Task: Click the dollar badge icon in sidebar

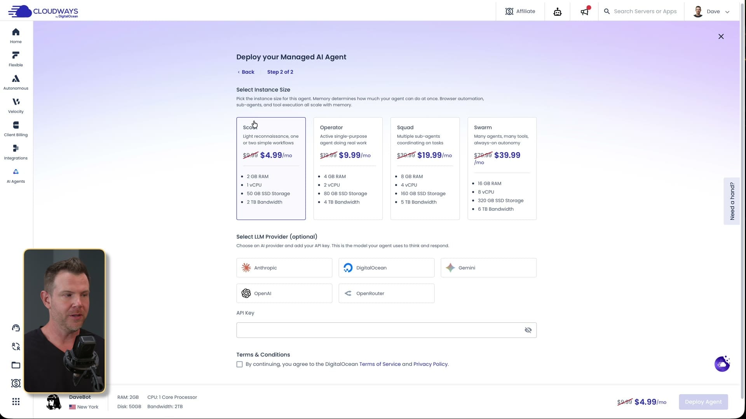Action: (16, 383)
